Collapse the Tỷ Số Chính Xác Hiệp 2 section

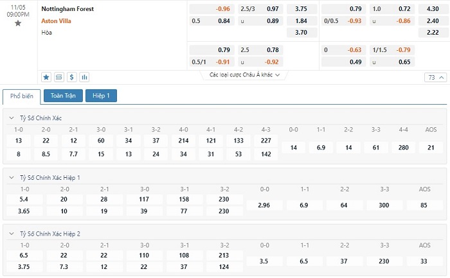(12, 233)
